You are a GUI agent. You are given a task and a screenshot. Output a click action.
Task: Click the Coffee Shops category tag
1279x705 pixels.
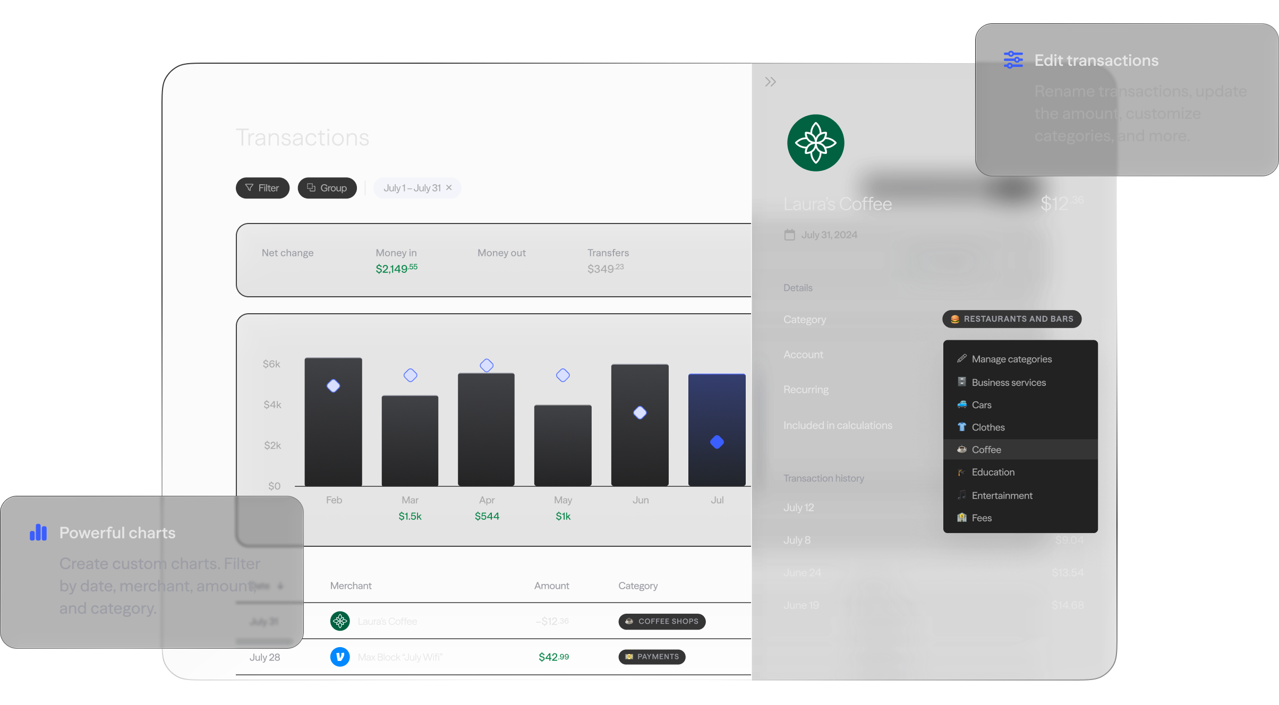662,621
